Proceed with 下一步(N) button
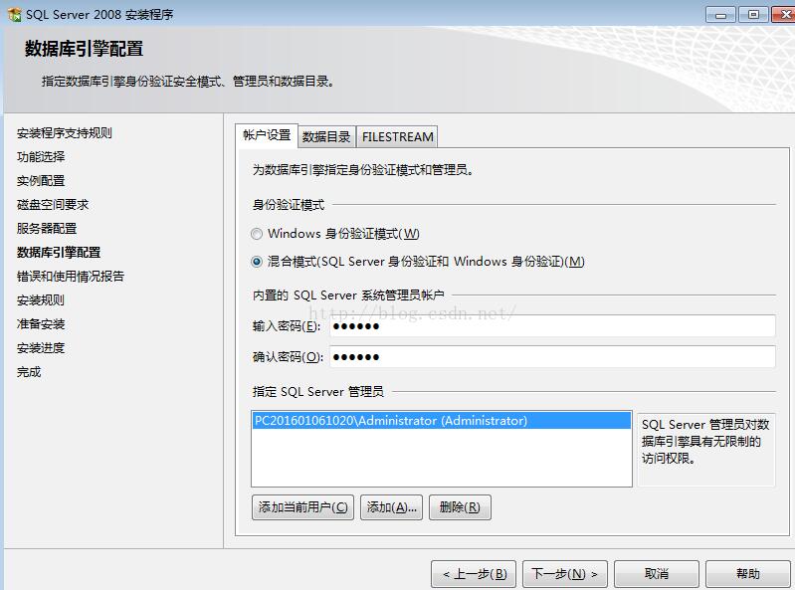The width and height of the screenshot is (795, 590). point(565,574)
